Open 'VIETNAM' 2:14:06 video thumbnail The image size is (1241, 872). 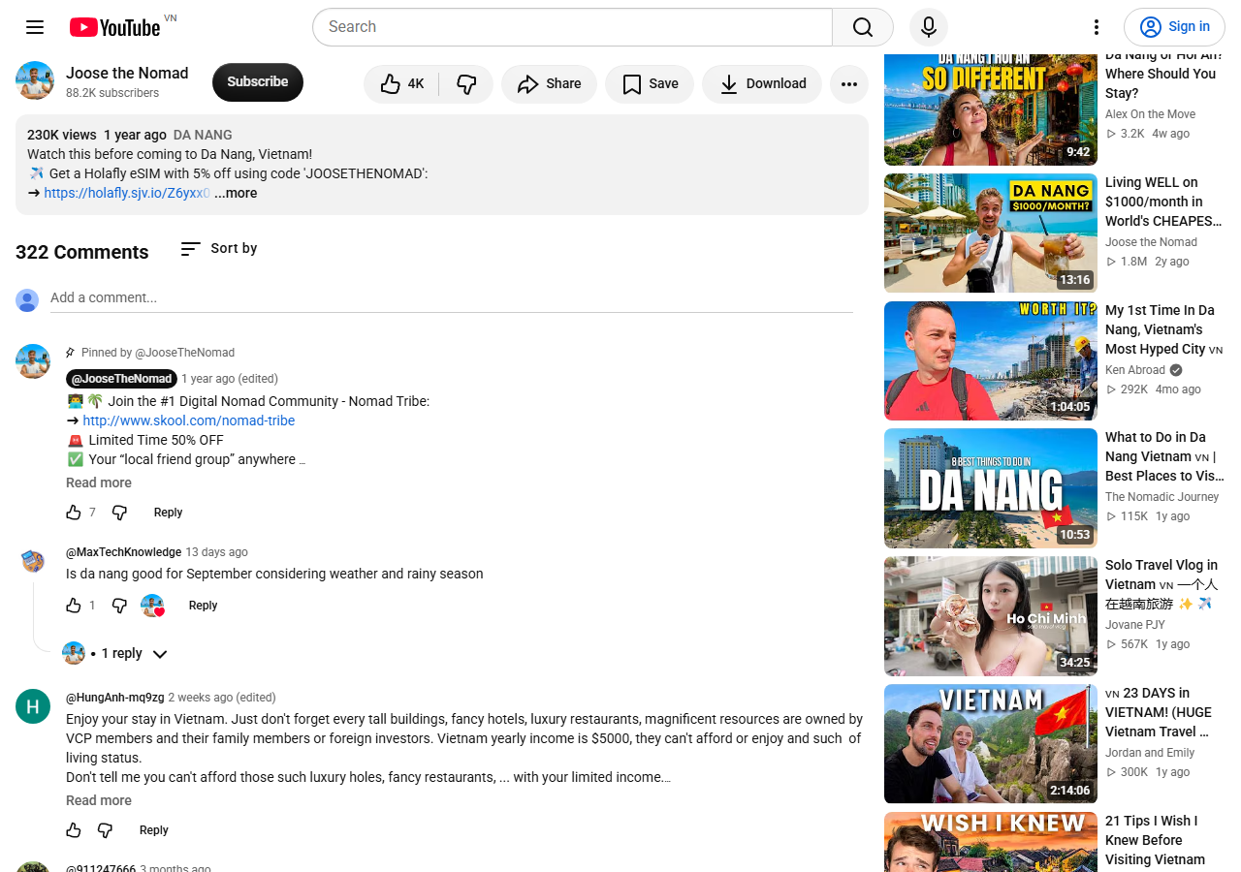(991, 744)
